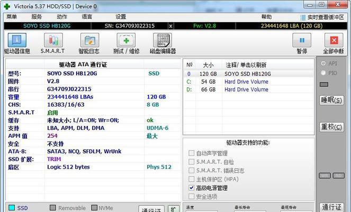Open the 设置 menu
The width and height of the screenshot is (351, 212).
[121, 16]
